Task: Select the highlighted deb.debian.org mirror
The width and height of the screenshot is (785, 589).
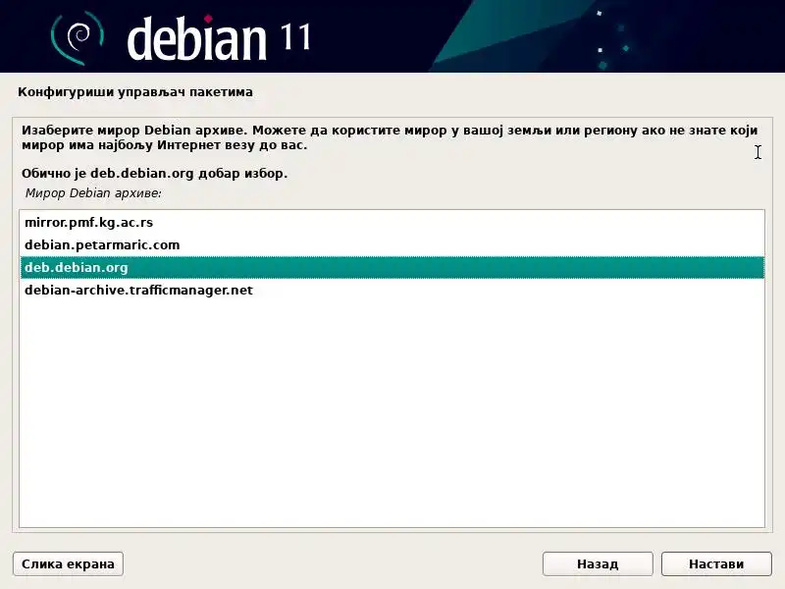Action: point(392,267)
